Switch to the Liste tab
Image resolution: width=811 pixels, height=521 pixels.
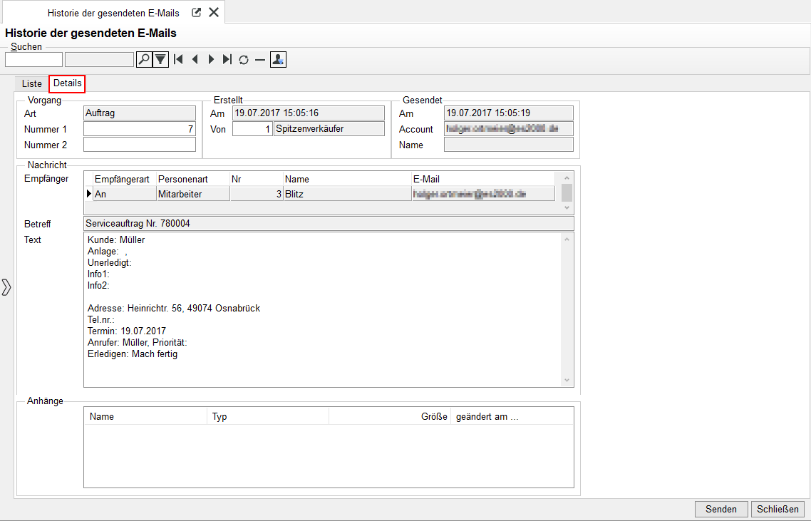click(x=31, y=83)
